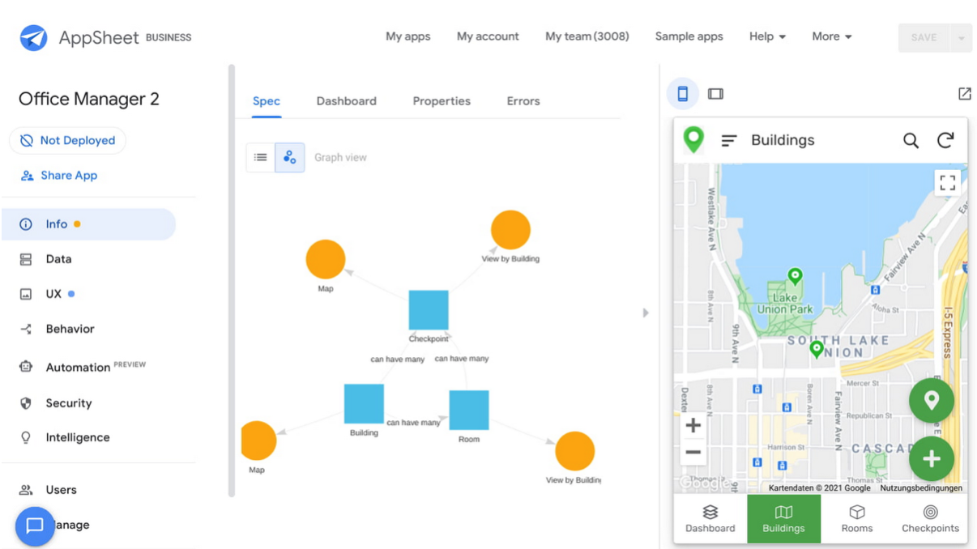
Task: Open the Intelligence lightbulb icon
Action: click(x=26, y=437)
